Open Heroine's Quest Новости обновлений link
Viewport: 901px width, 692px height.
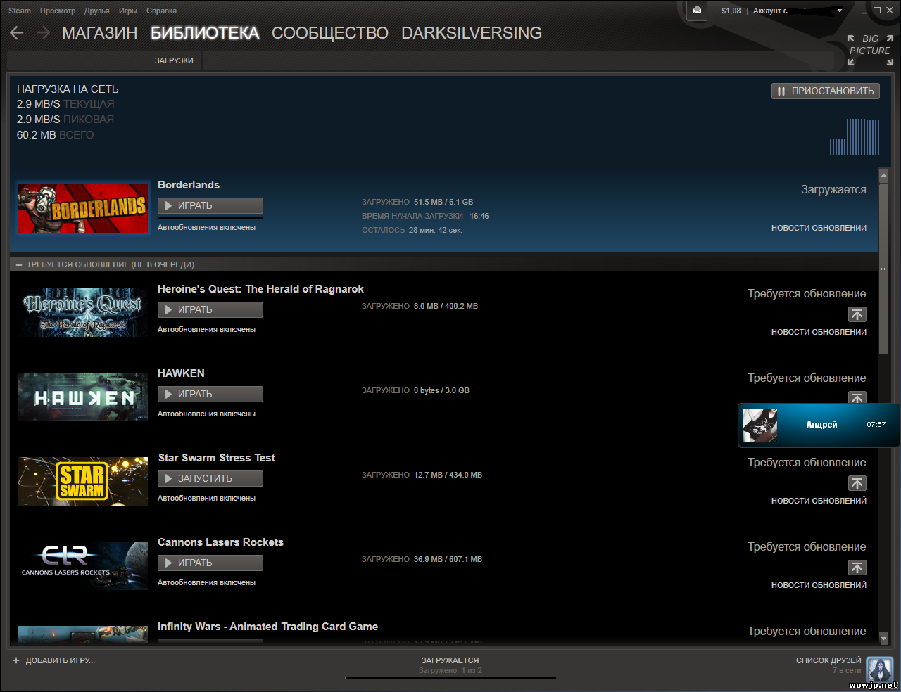[x=819, y=332]
